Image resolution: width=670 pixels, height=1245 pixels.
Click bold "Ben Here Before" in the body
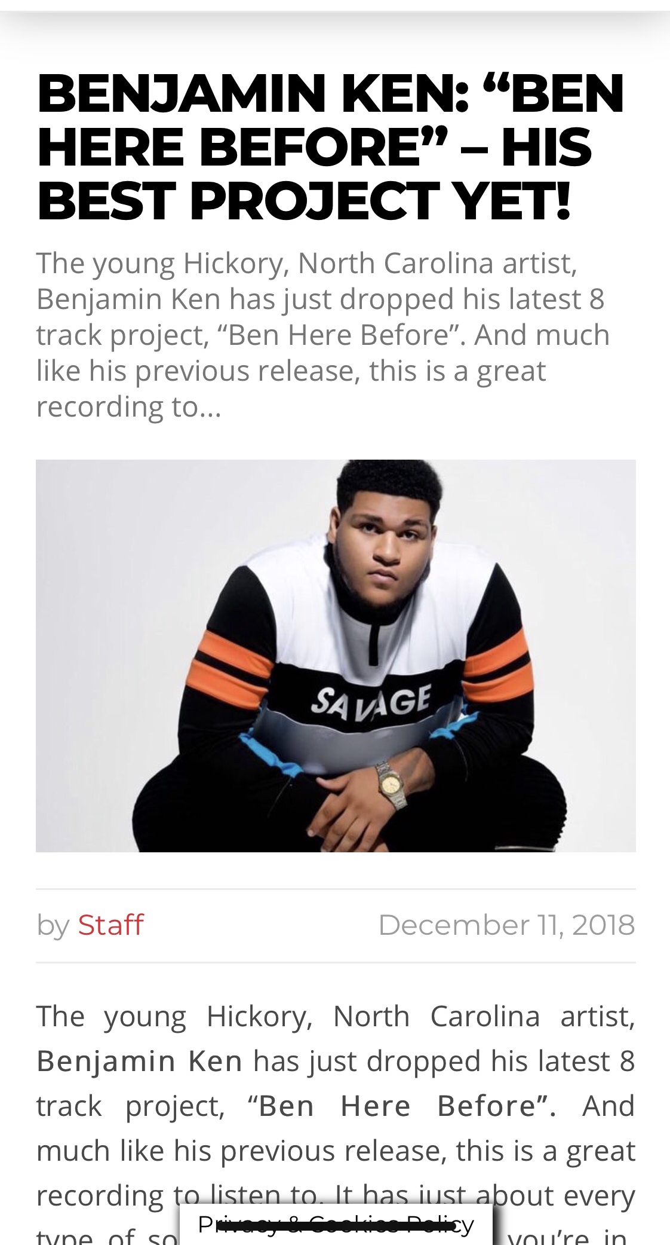[402, 1106]
